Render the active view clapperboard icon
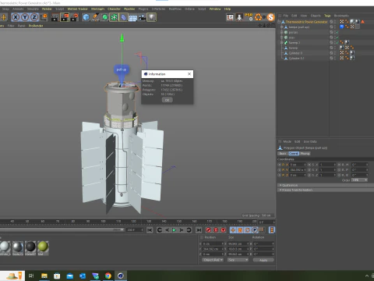374x281 pixels. tap(55, 17)
